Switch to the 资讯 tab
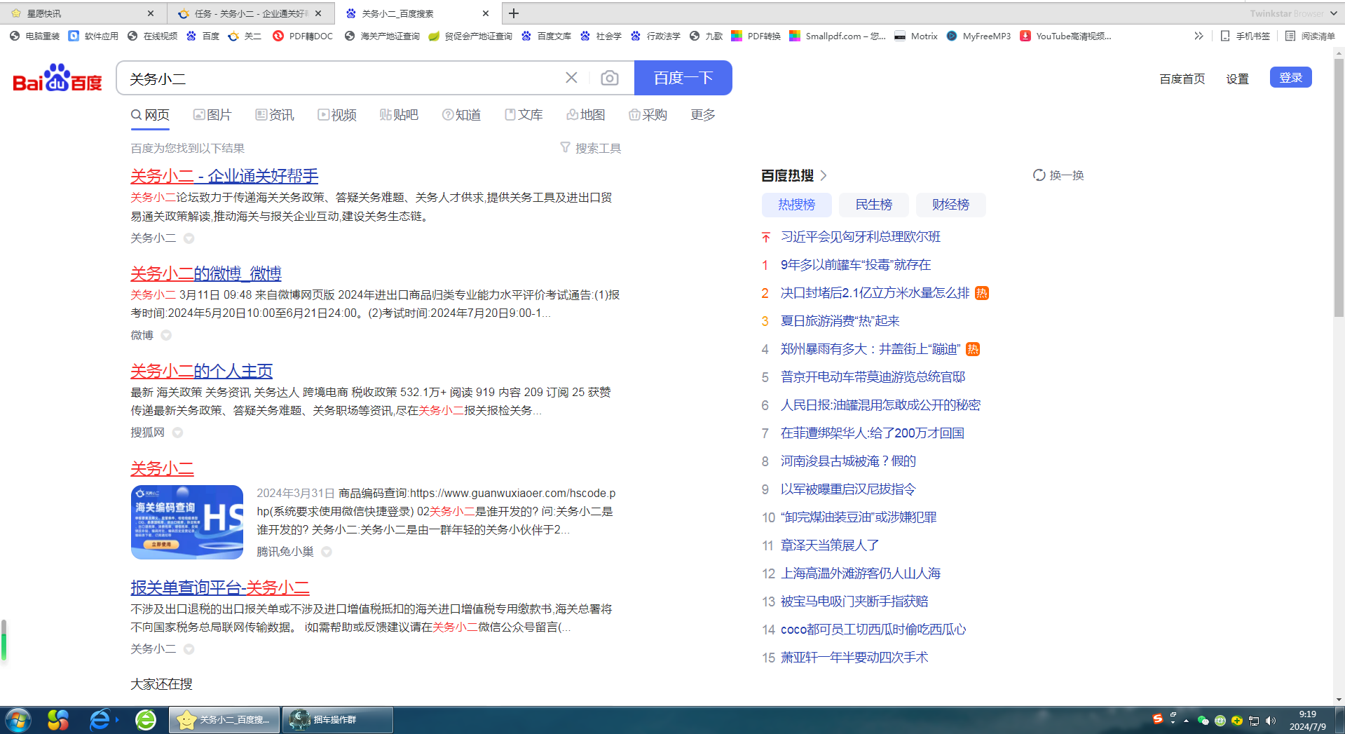The image size is (1345, 734). (275, 115)
